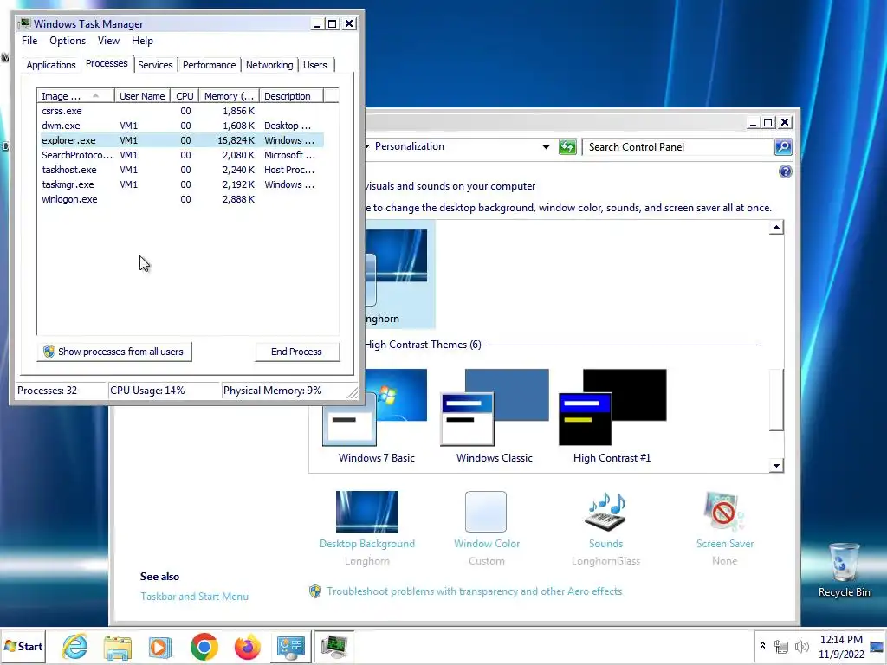Open the Recycle Bin desktop icon

coord(844,570)
